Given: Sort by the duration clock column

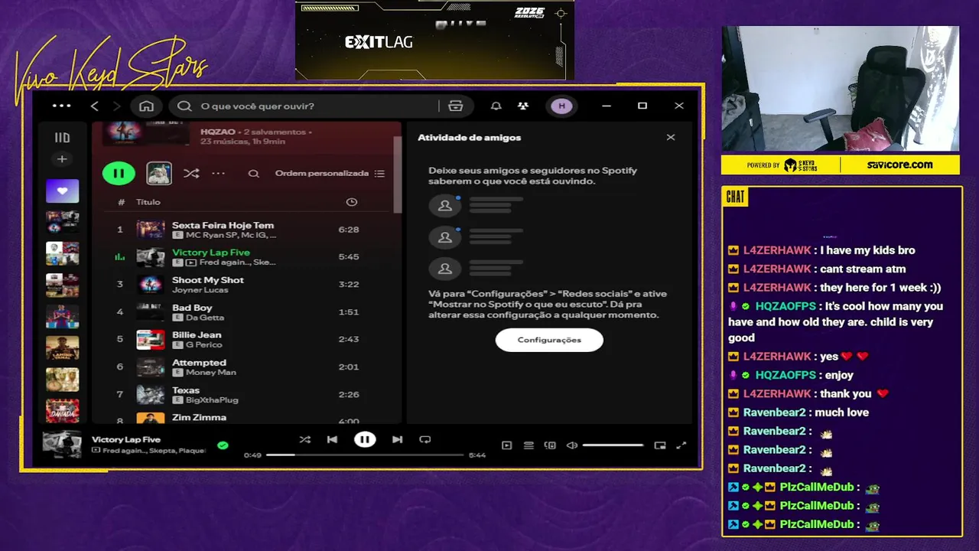Looking at the screenshot, I should click(351, 202).
